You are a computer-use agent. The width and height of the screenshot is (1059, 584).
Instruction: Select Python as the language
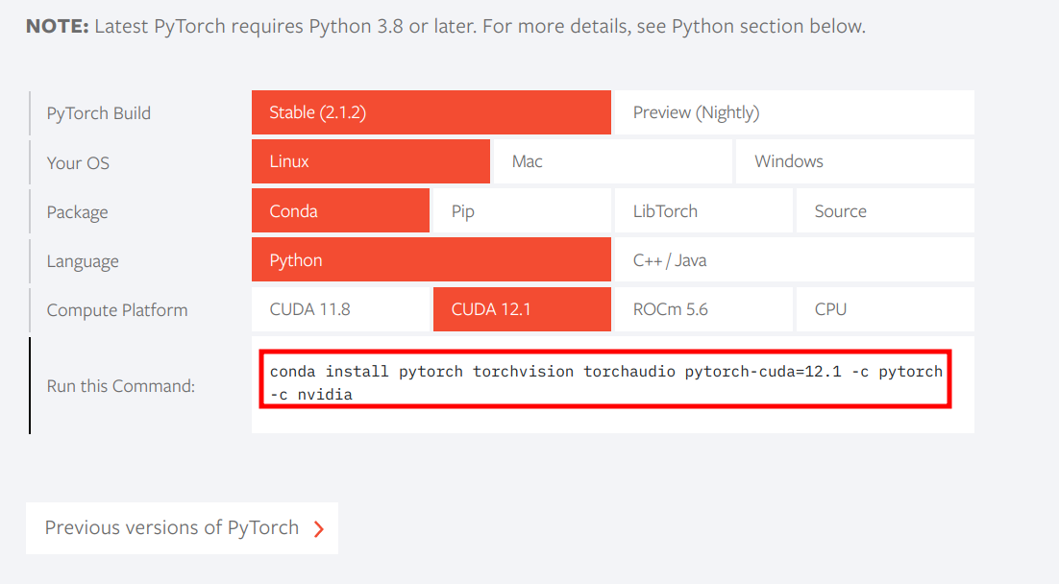(431, 260)
